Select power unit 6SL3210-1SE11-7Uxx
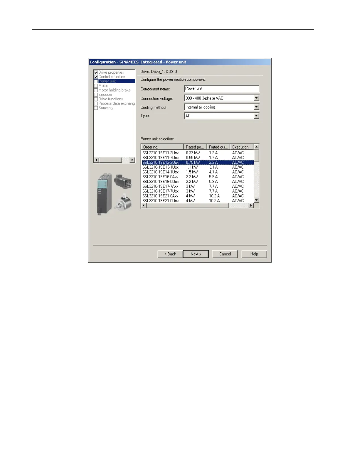338x451 pixels. pos(198,158)
